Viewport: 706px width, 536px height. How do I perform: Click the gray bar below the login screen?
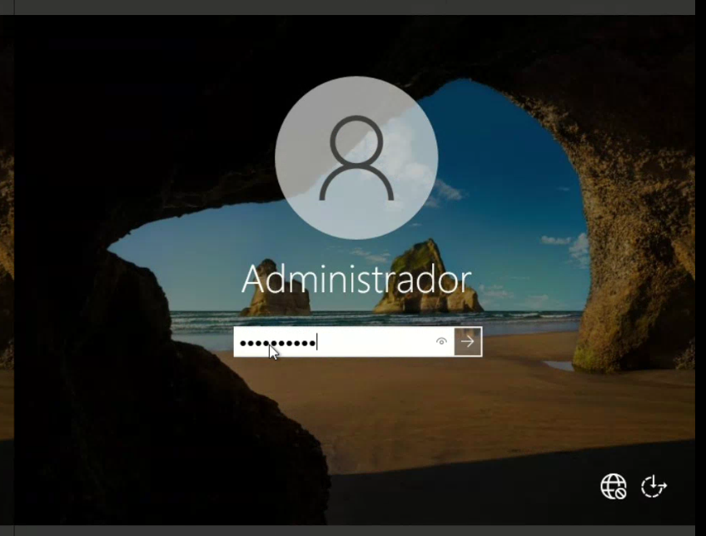[353, 530]
